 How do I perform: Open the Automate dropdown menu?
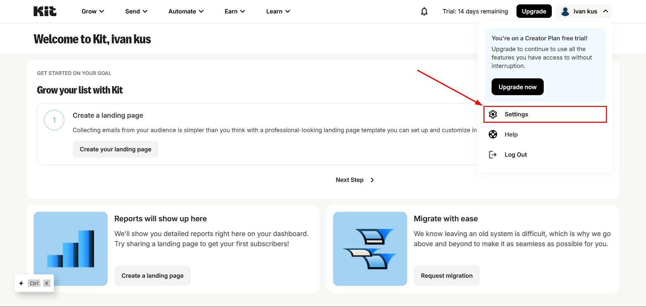tap(186, 11)
